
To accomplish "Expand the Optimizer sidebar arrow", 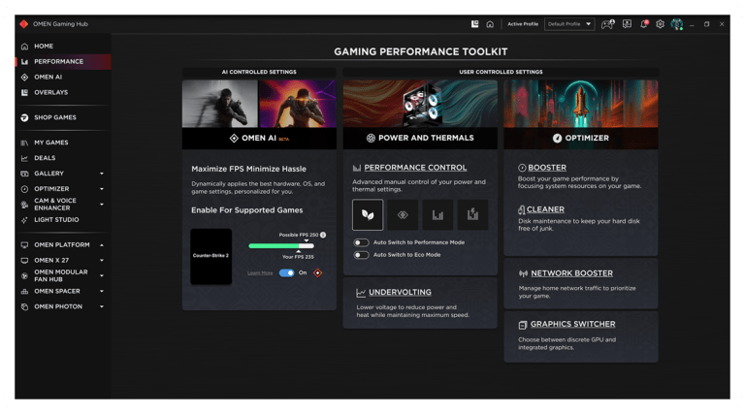I will pos(102,189).
